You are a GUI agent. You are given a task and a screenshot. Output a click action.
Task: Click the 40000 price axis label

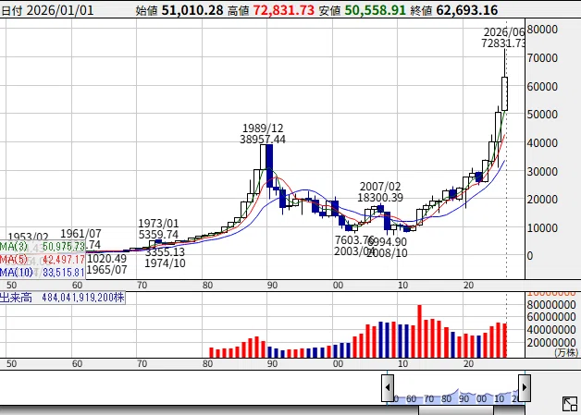[x=542, y=143]
